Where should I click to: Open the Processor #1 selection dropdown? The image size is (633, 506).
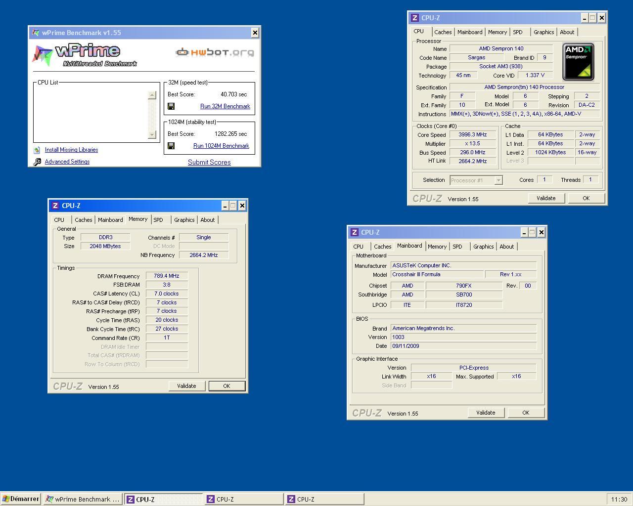pos(498,180)
